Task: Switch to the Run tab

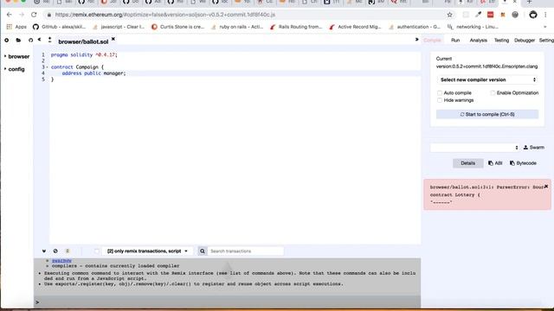Action: pos(455,41)
